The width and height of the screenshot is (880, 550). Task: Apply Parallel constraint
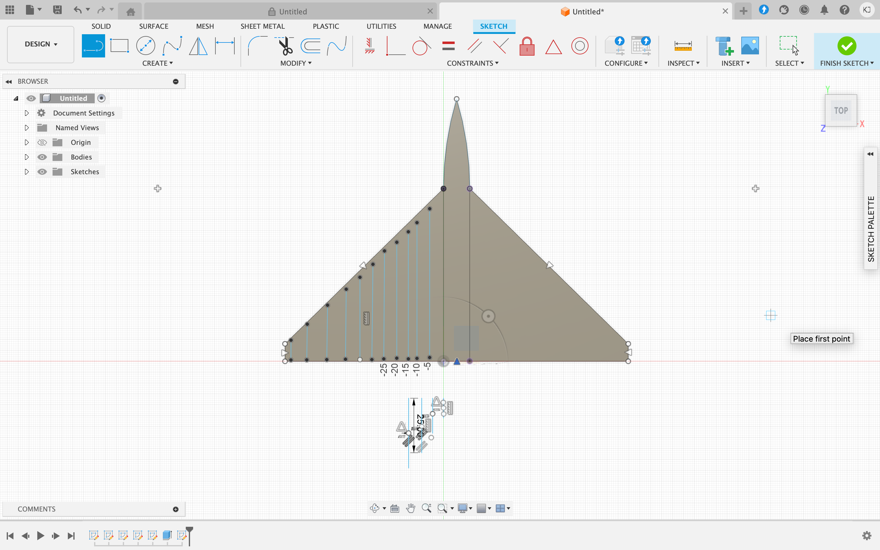pos(475,46)
